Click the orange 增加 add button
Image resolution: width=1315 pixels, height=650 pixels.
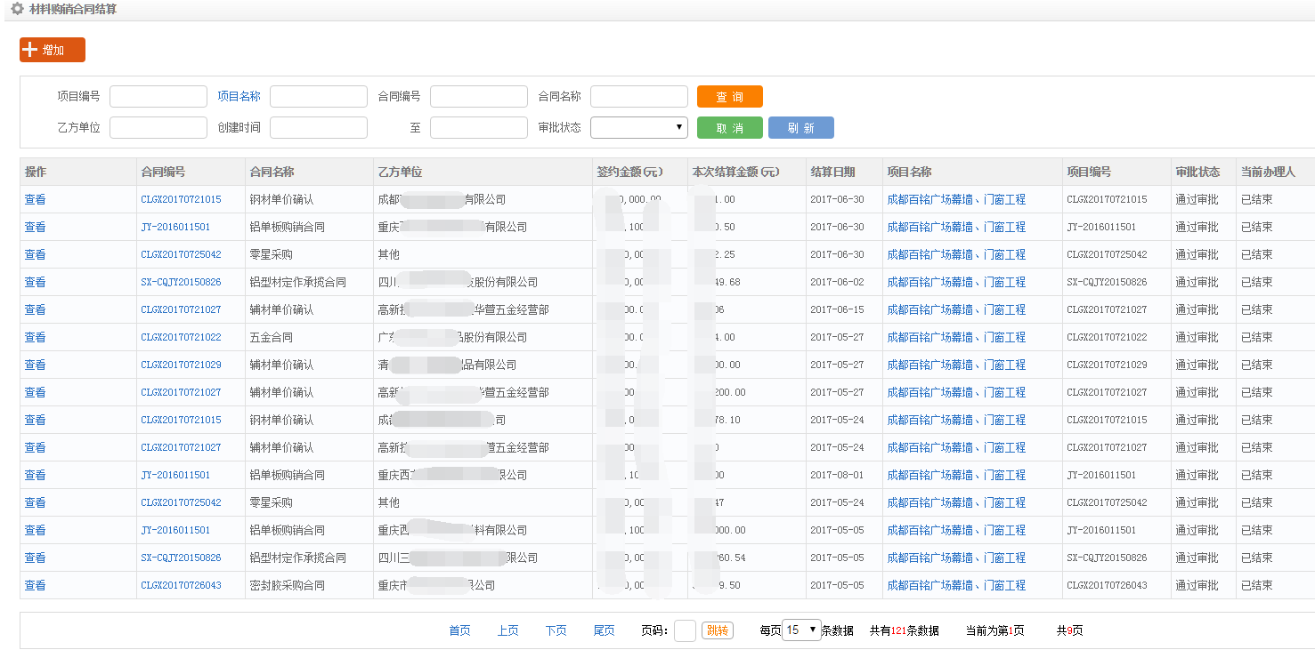pos(53,50)
